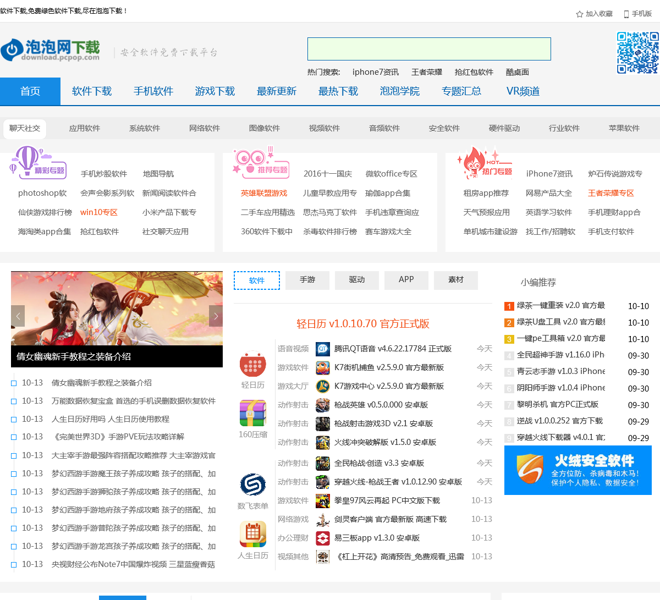Open the 炉石传说游戏专 link
This screenshot has height=600, width=660.
click(x=615, y=174)
